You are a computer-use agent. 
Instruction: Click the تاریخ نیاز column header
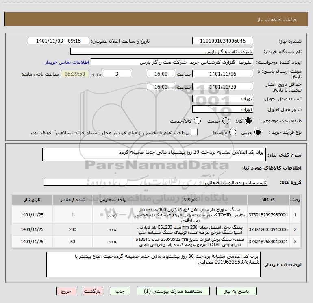click(32, 200)
